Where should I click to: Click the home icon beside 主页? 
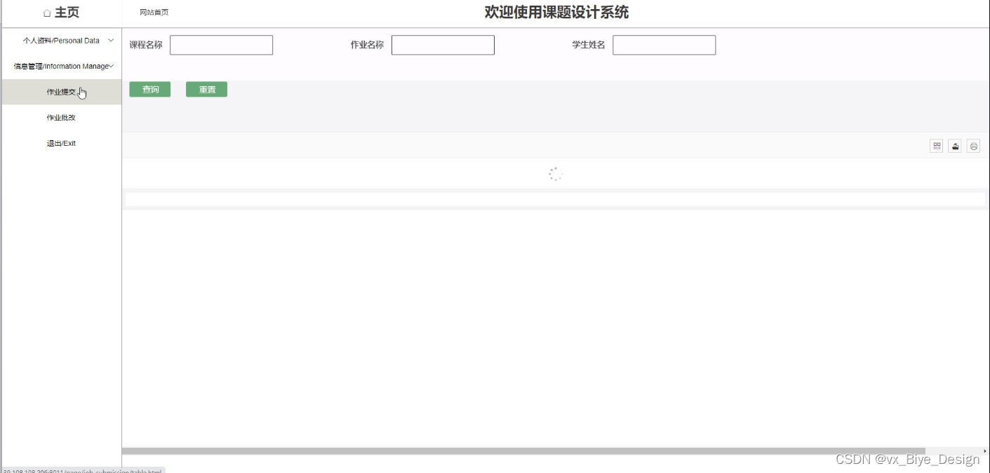point(47,13)
